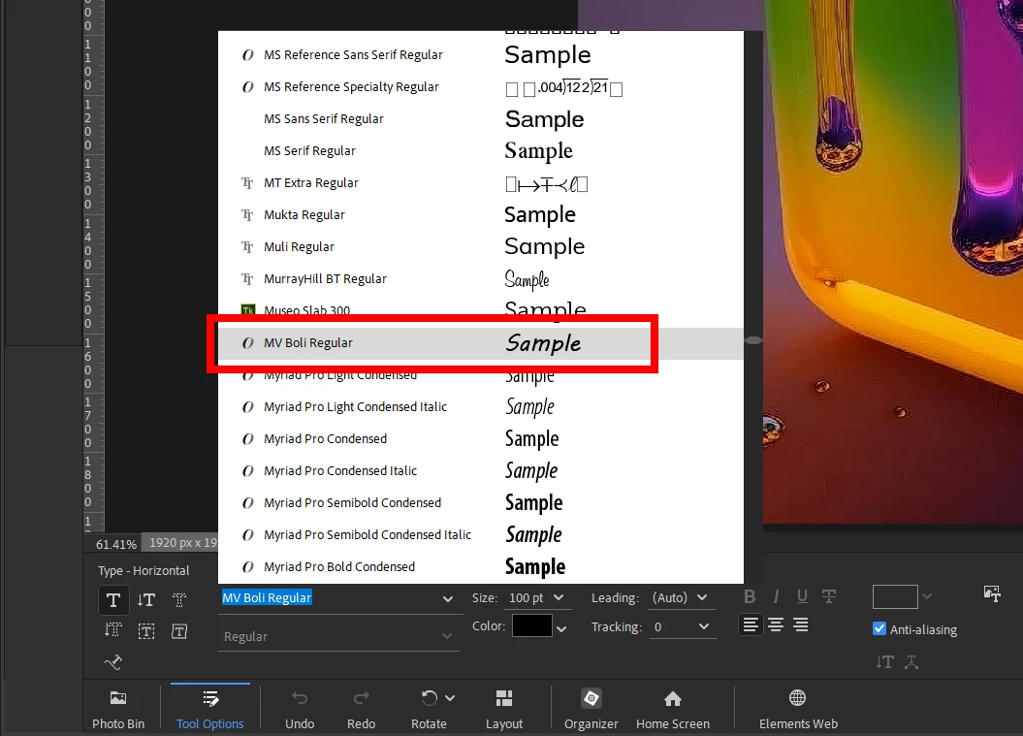Choose Myriad Pro Bold Condensed font

pos(481,566)
